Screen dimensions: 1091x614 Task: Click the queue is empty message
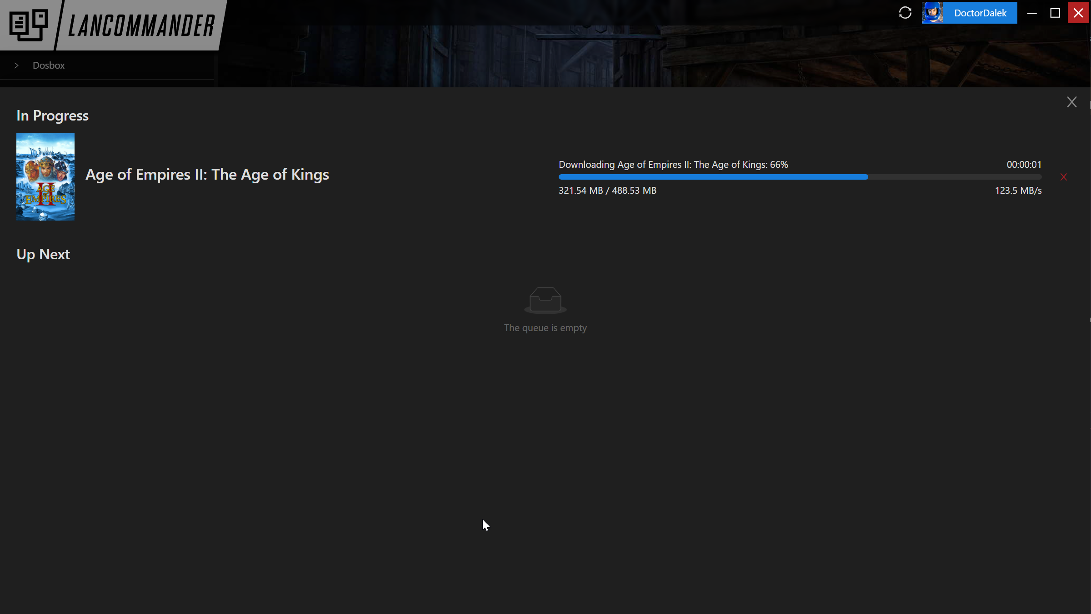coord(545,327)
